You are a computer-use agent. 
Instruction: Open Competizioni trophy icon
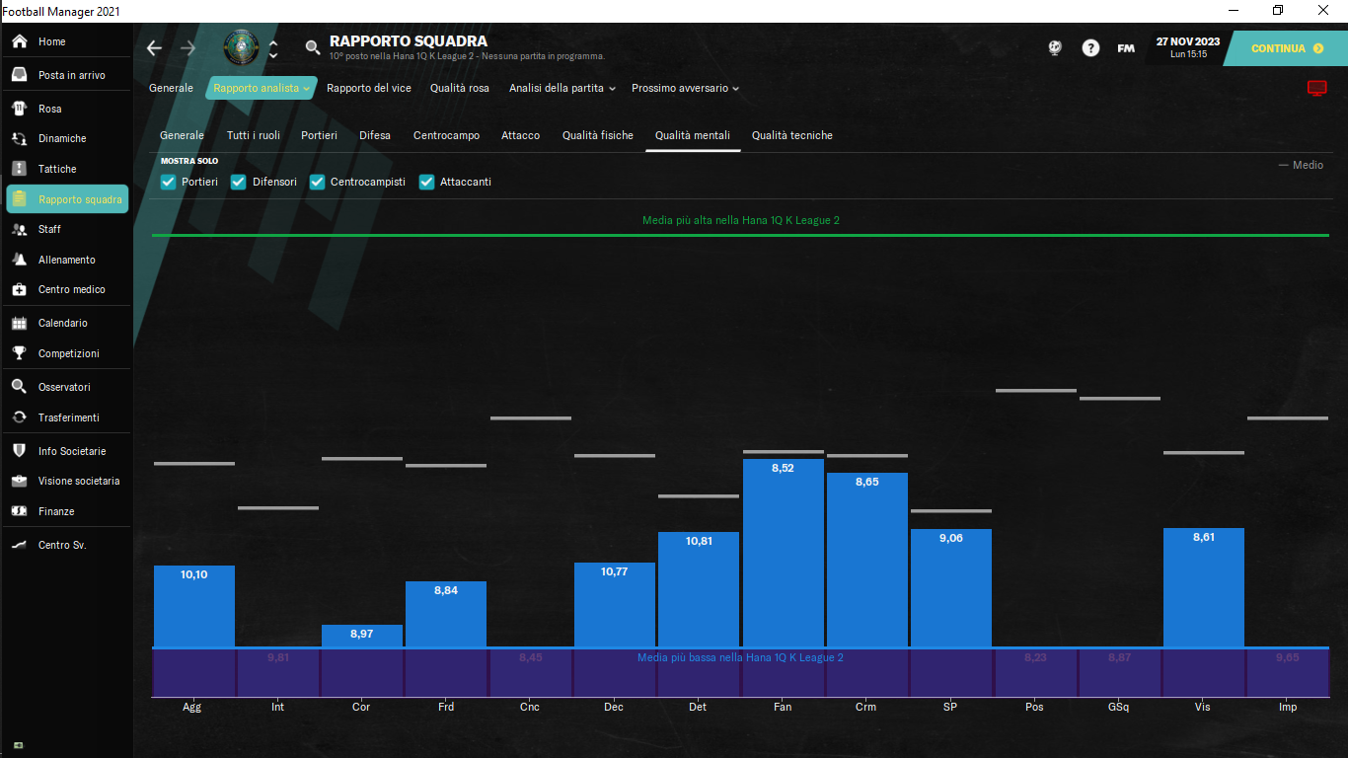pyautogui.click(x=19, y=353)
